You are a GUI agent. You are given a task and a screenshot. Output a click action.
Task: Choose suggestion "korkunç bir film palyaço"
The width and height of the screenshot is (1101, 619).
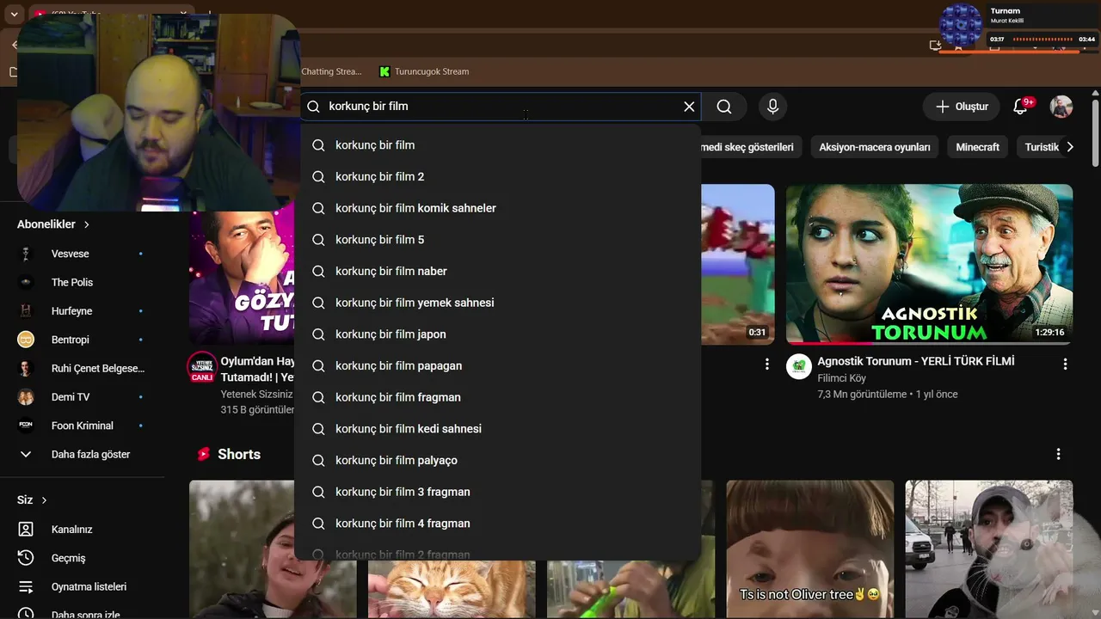point(497,460)
